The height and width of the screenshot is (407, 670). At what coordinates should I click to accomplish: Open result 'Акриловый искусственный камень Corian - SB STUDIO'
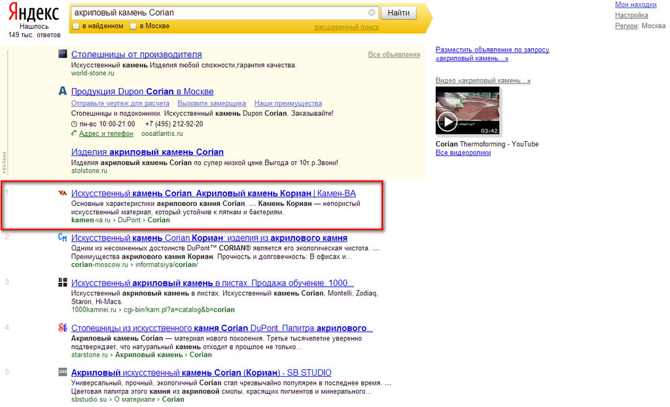tap(202, 373)
